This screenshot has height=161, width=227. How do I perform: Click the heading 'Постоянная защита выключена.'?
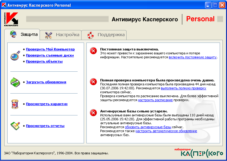129,49
